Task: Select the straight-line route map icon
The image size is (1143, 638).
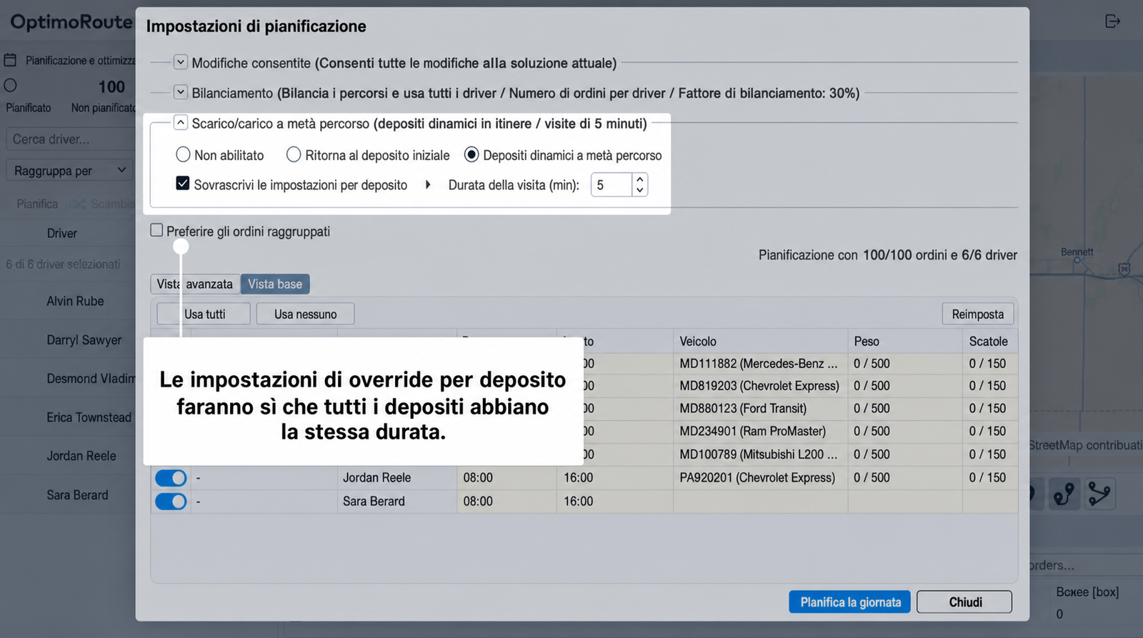Action: (x=1100, y=494)
